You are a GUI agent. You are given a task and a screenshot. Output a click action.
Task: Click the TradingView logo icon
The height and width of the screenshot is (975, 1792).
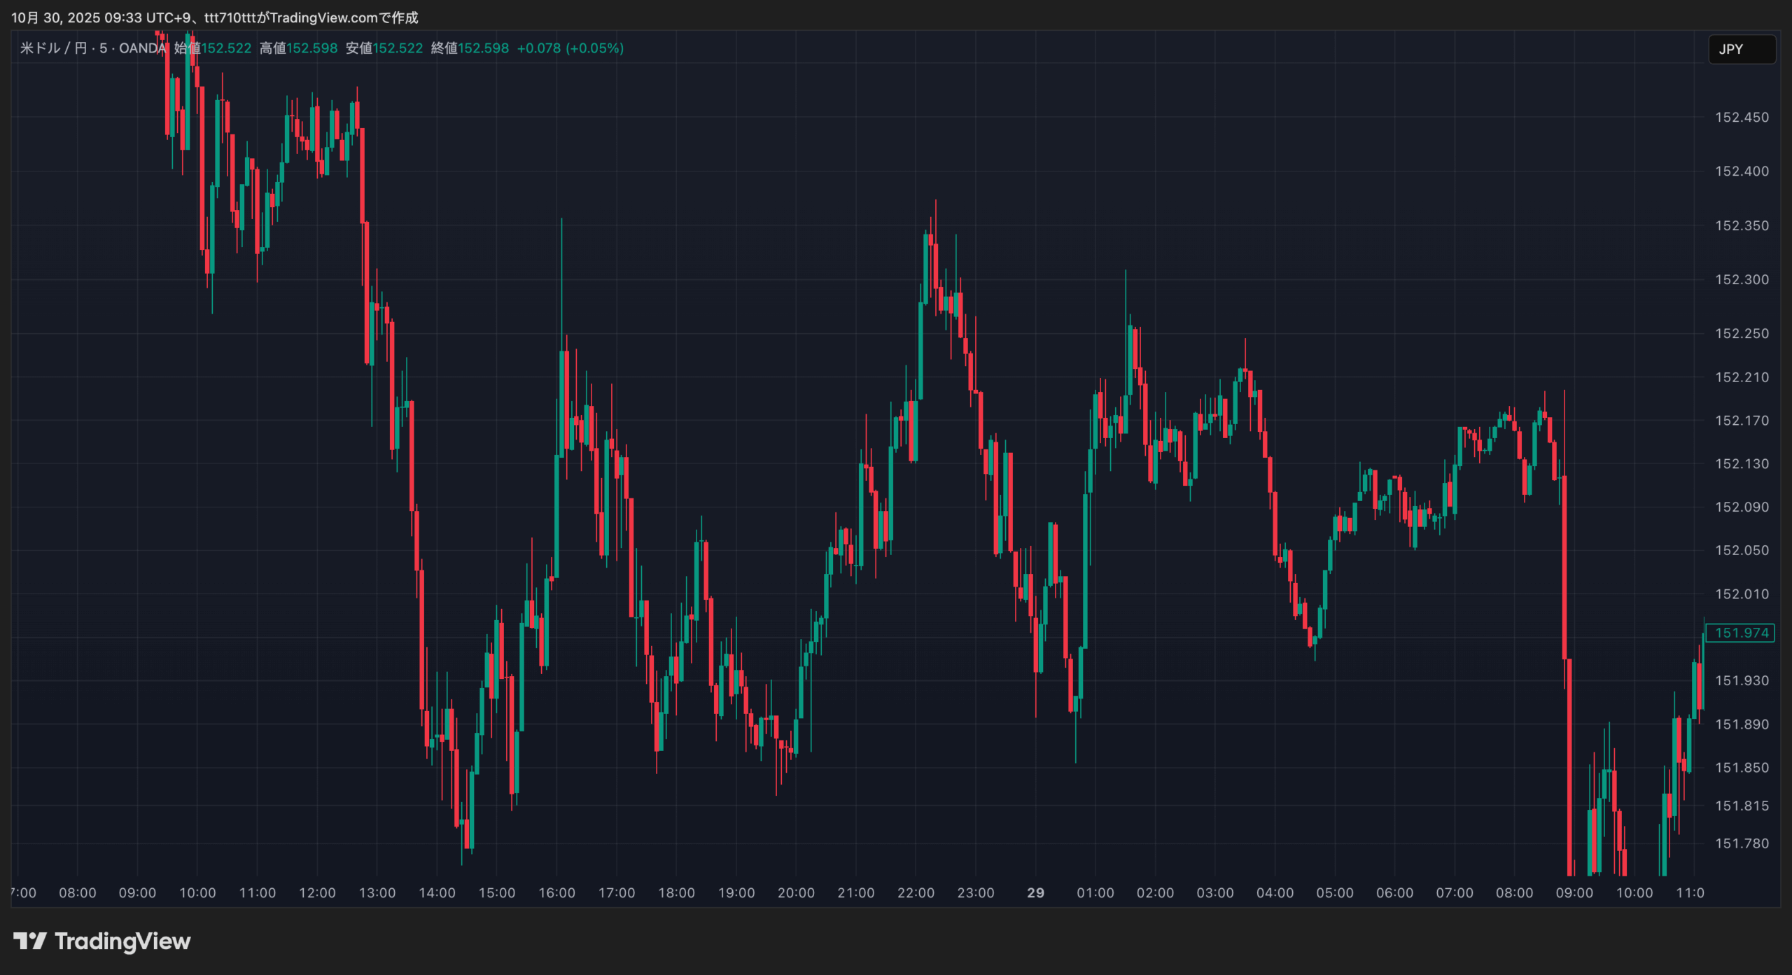pos(29,941)
